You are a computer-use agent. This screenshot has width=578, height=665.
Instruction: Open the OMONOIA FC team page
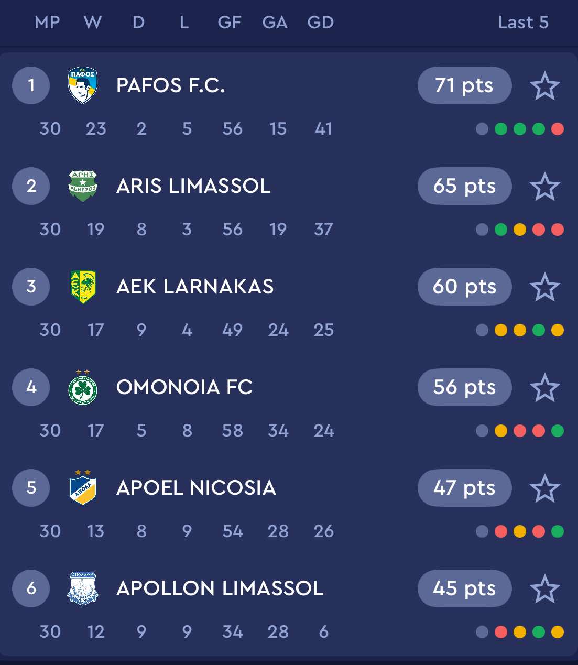(184, 387)
